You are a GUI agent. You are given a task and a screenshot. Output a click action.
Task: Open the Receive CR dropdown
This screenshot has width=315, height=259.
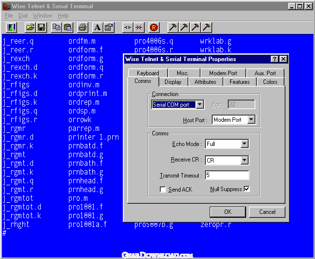[x=244, y=160]
